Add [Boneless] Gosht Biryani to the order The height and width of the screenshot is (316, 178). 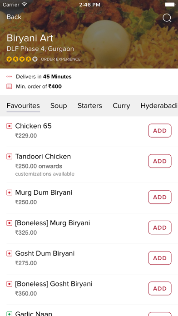[160, 288]
